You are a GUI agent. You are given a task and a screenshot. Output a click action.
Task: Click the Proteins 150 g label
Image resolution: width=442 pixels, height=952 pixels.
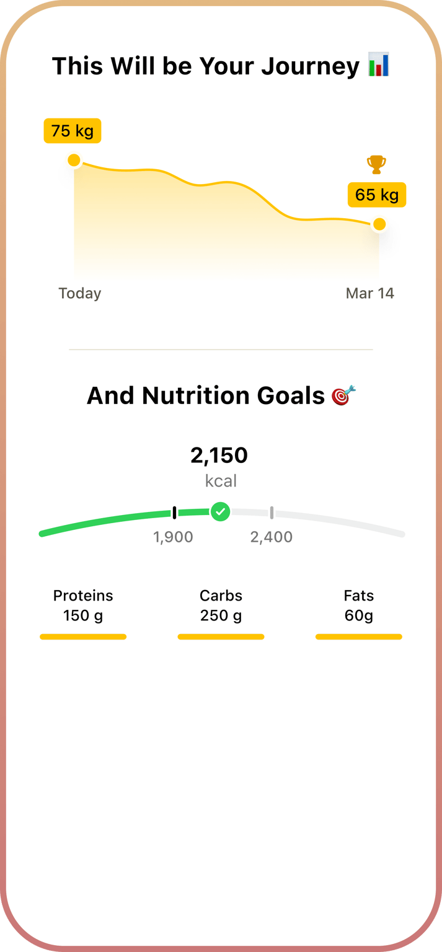(83, 606)
